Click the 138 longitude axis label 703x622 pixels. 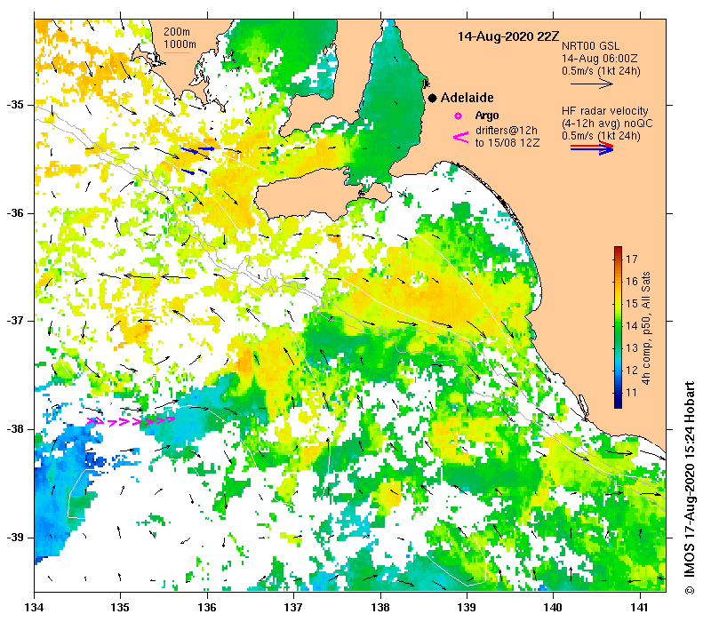(x=380, y=608)
